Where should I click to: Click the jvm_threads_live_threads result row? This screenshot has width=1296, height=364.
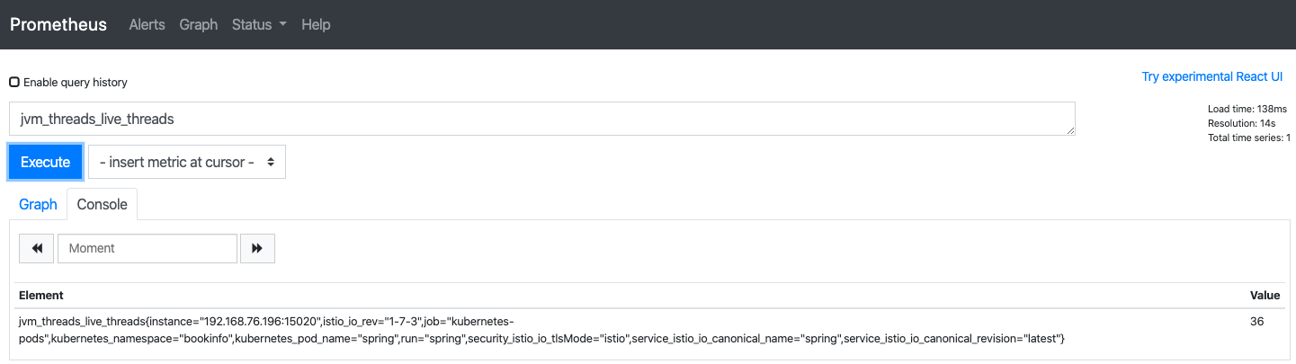[540, 329]
